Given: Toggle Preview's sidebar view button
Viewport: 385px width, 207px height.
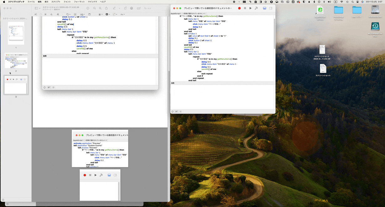Looking at the screenshot, I should click(x=37, y=8).
